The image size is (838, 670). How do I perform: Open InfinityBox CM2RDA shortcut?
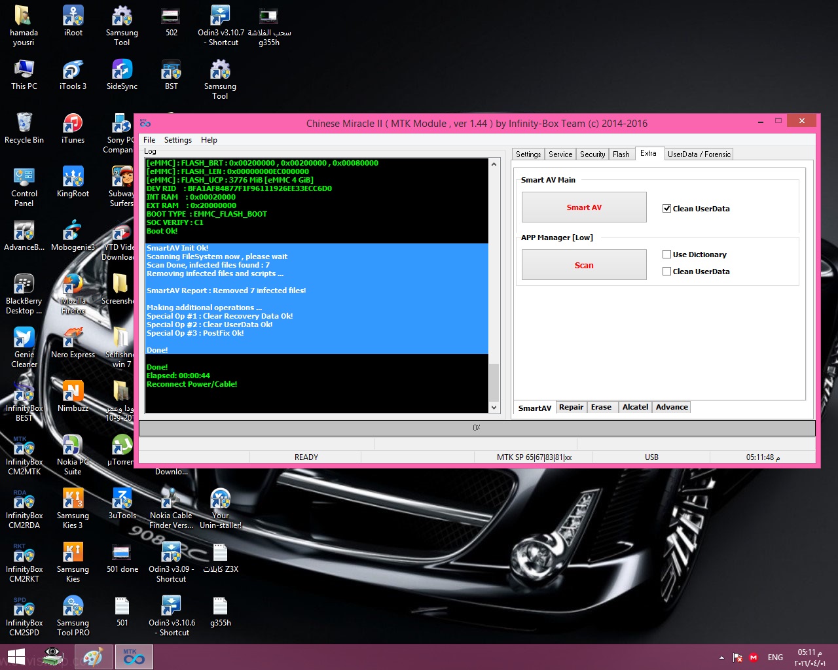(x=24, y=508)
